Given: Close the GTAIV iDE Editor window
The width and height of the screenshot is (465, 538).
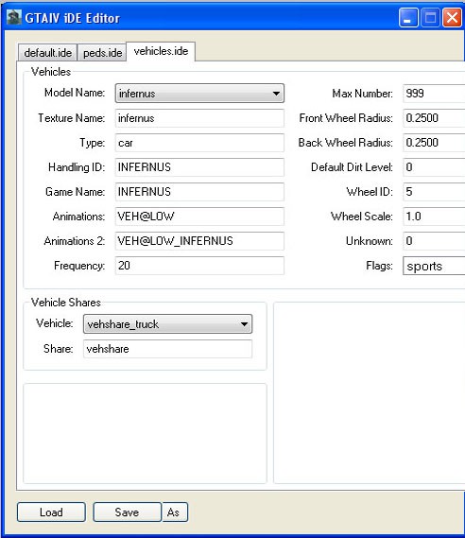Looking at the screenshot, I should point(453,18).
